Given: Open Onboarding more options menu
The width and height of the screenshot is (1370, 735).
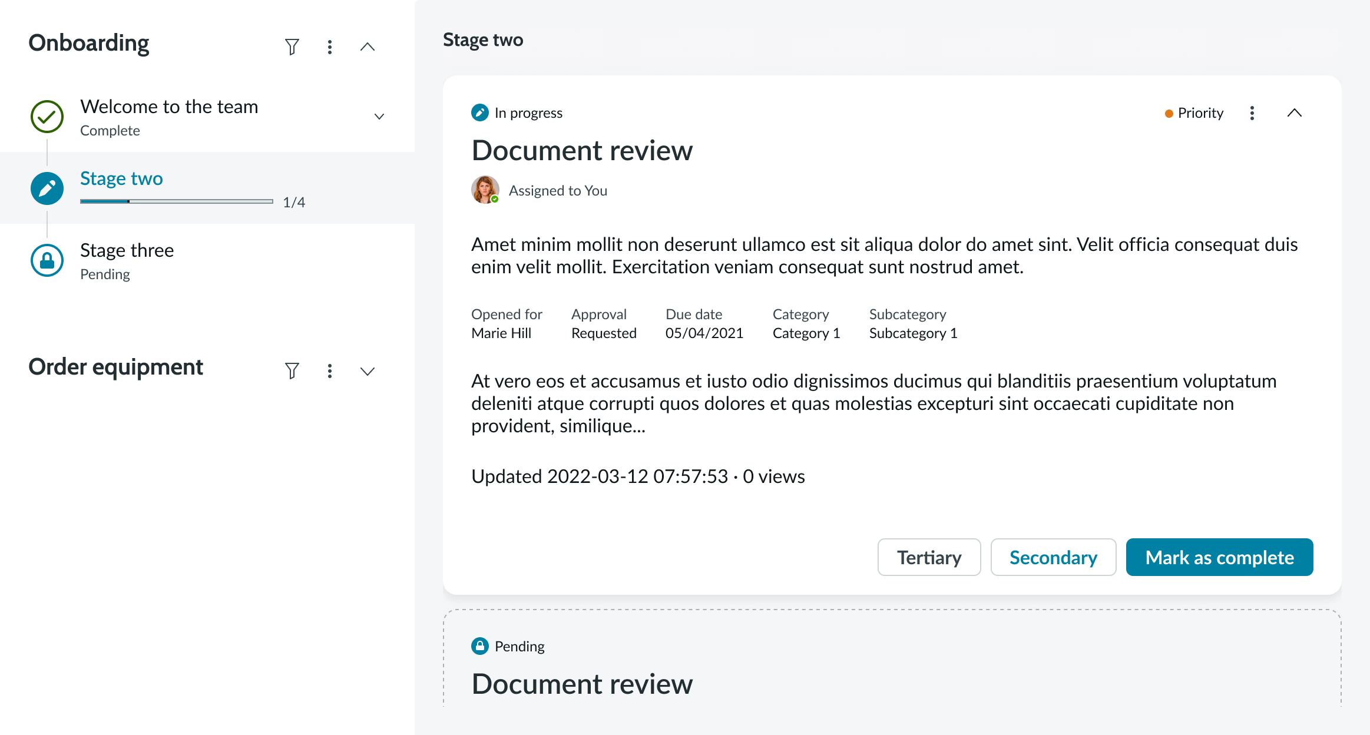Looking at the screenshot, I should point(330,47).
